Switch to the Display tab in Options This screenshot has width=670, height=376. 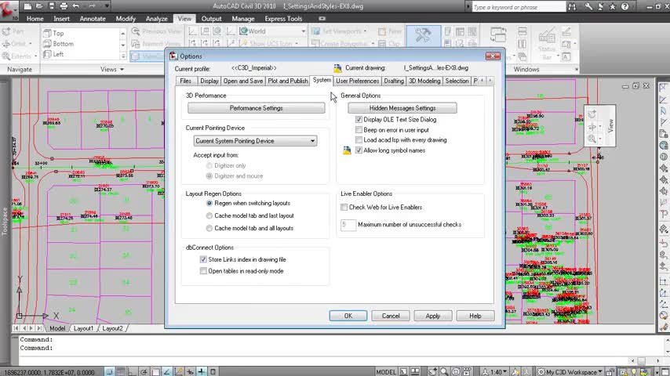(x=209, y=81)
